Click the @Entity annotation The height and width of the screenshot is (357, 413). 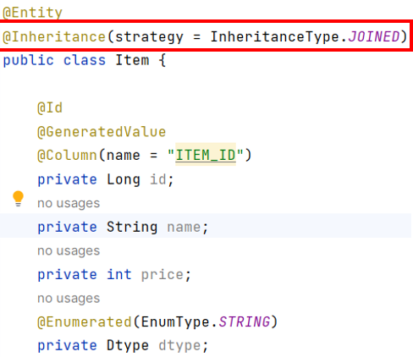point(32,13)
